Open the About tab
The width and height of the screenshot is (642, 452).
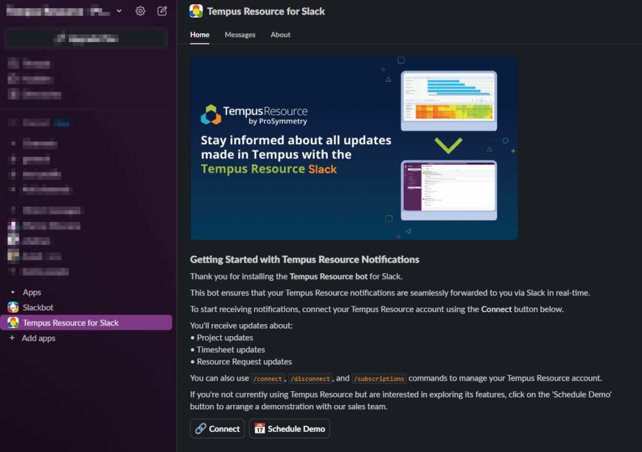click(280, 35)
